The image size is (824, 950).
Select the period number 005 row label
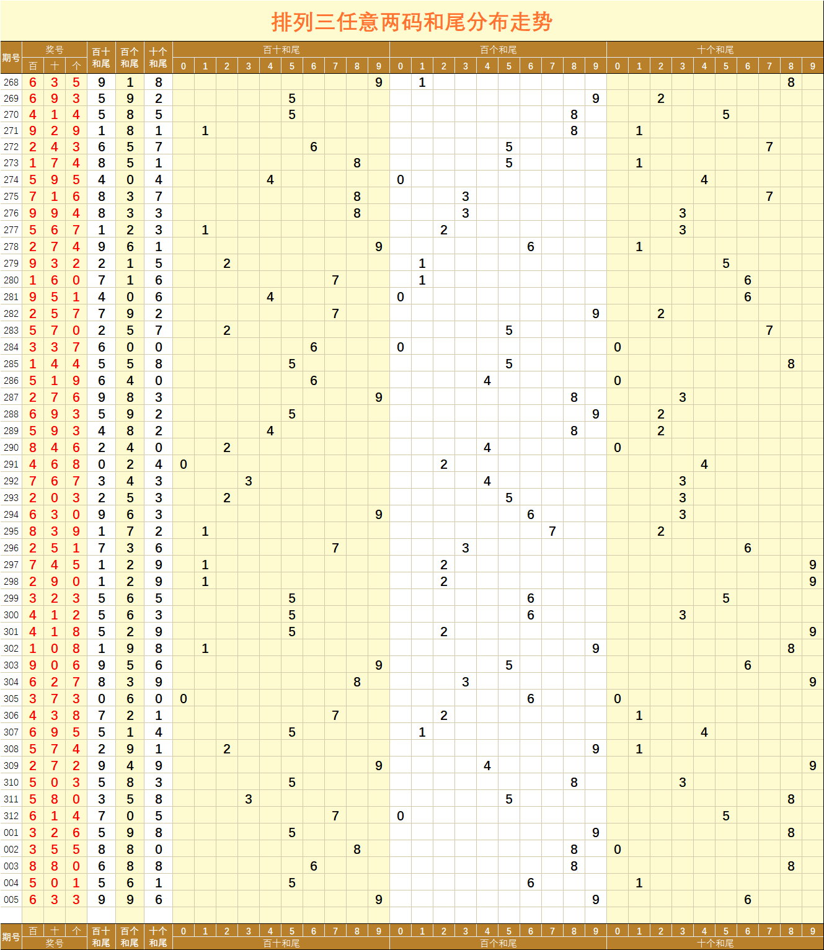pyautogui.click(x=11, y=900)
